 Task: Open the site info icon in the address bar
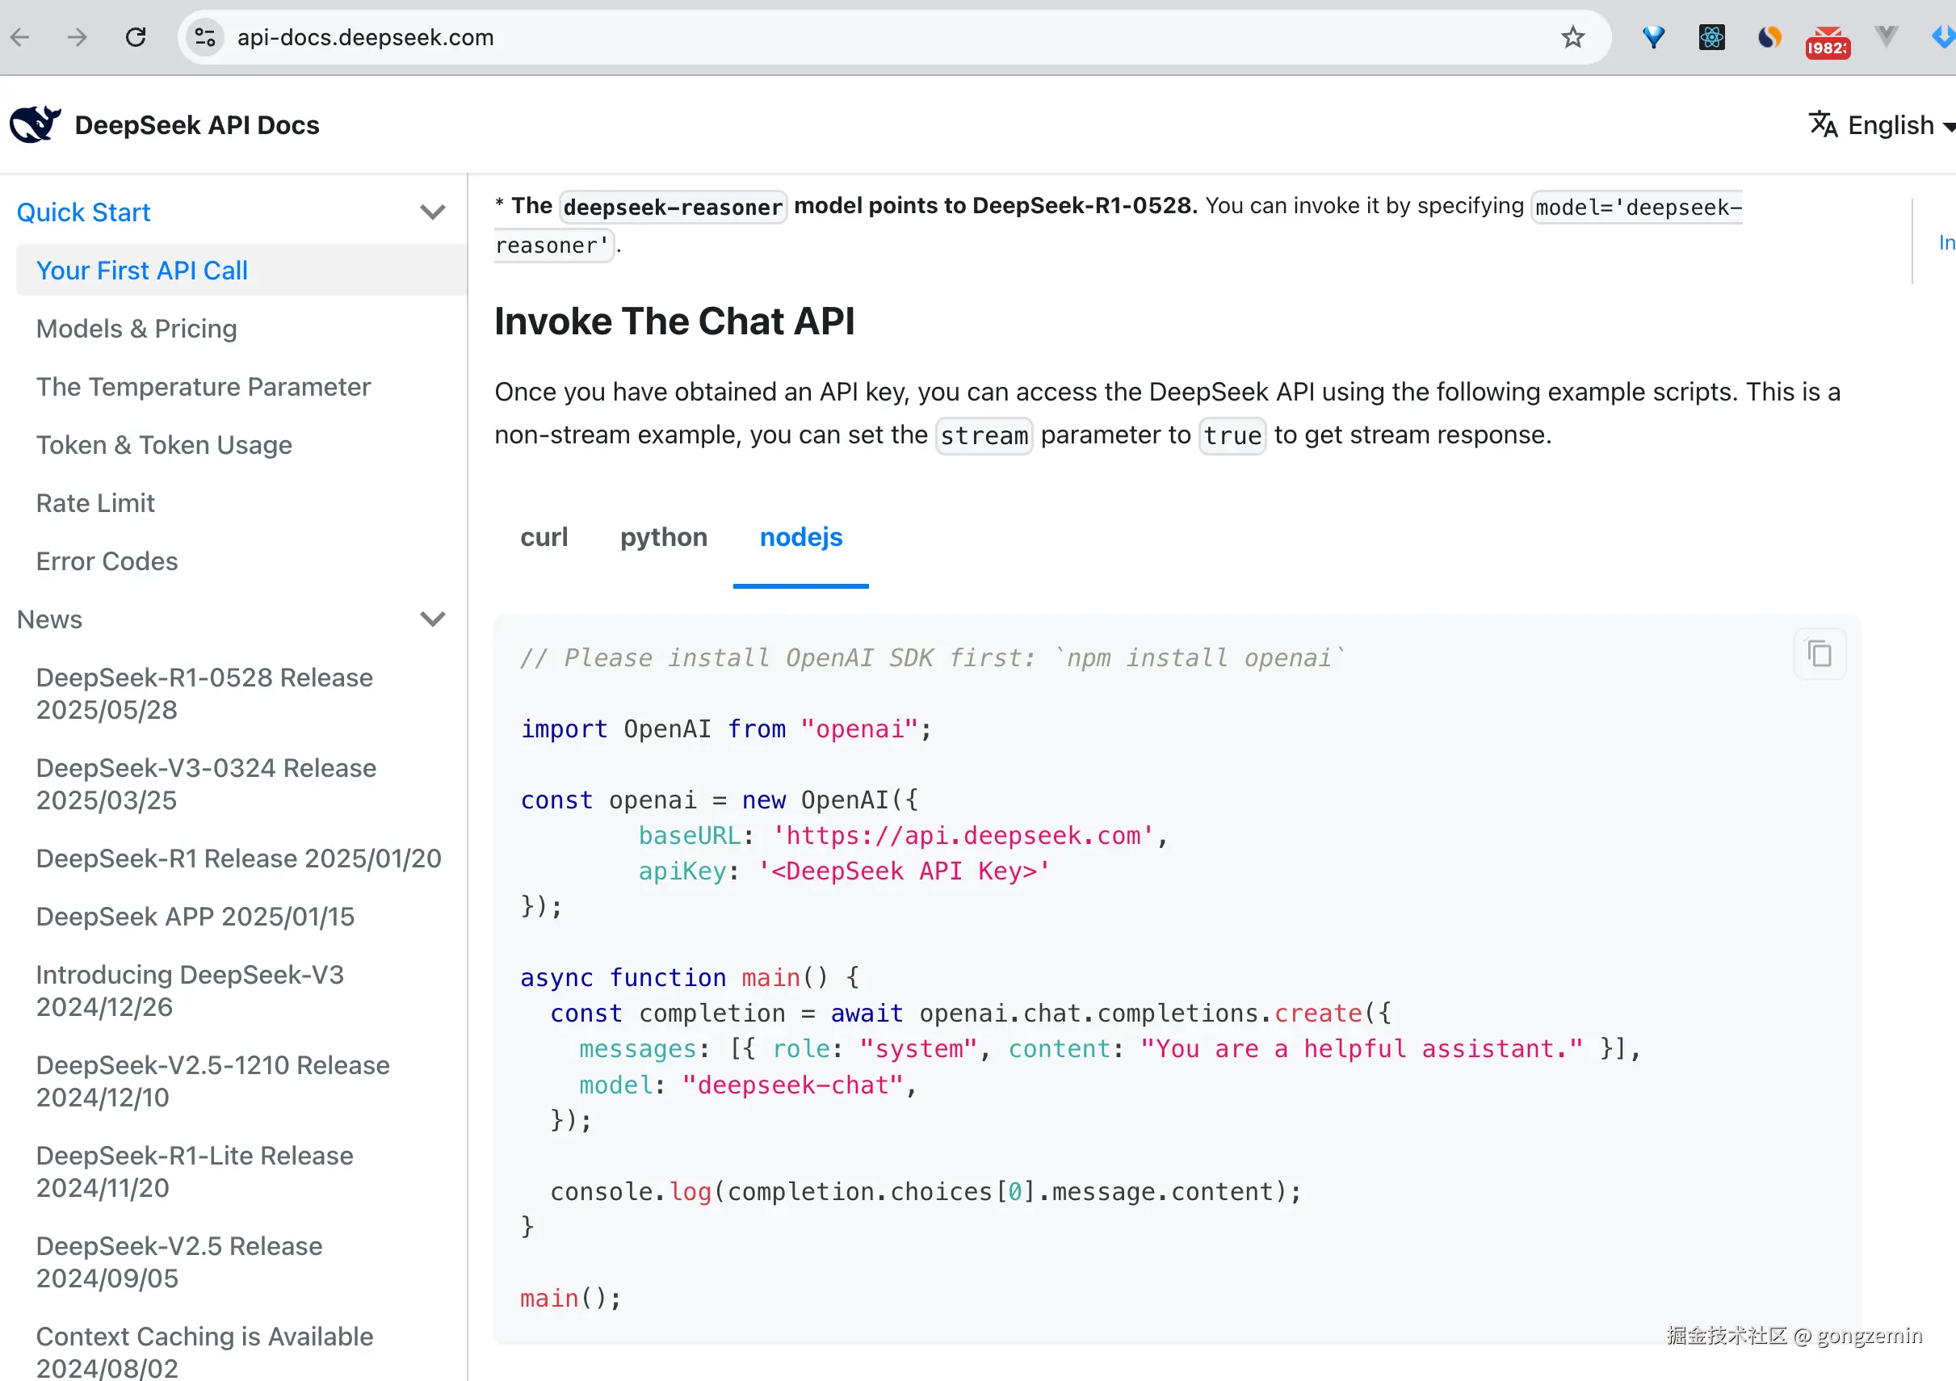click(x=205, y=37)
